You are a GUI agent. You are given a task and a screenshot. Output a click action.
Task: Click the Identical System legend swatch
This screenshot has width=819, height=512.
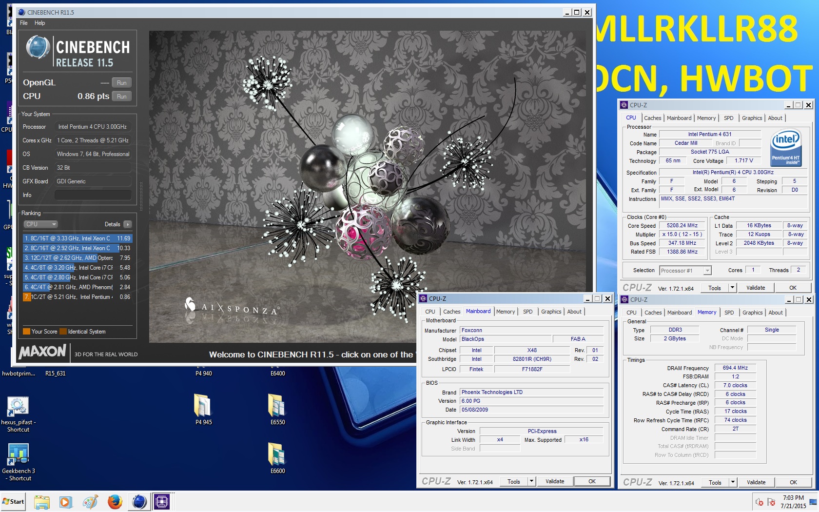63,332
